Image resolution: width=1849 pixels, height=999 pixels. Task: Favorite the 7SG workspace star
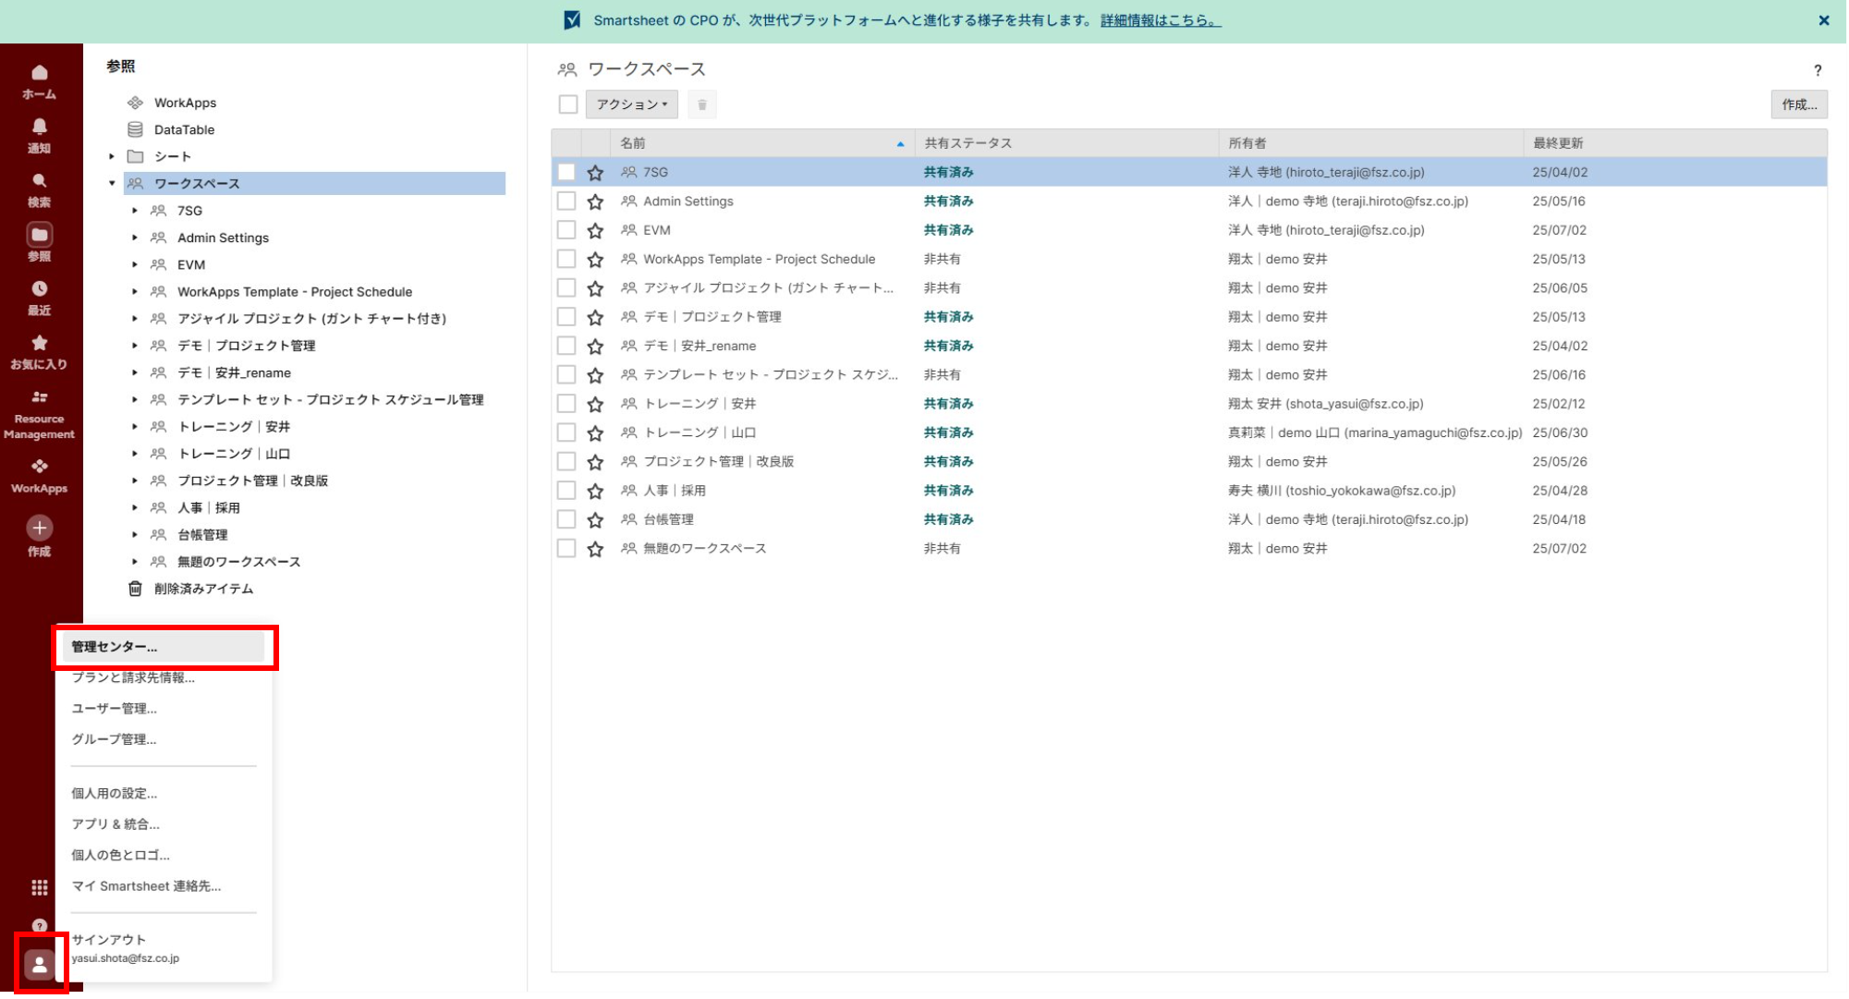(x=595, y=173)
